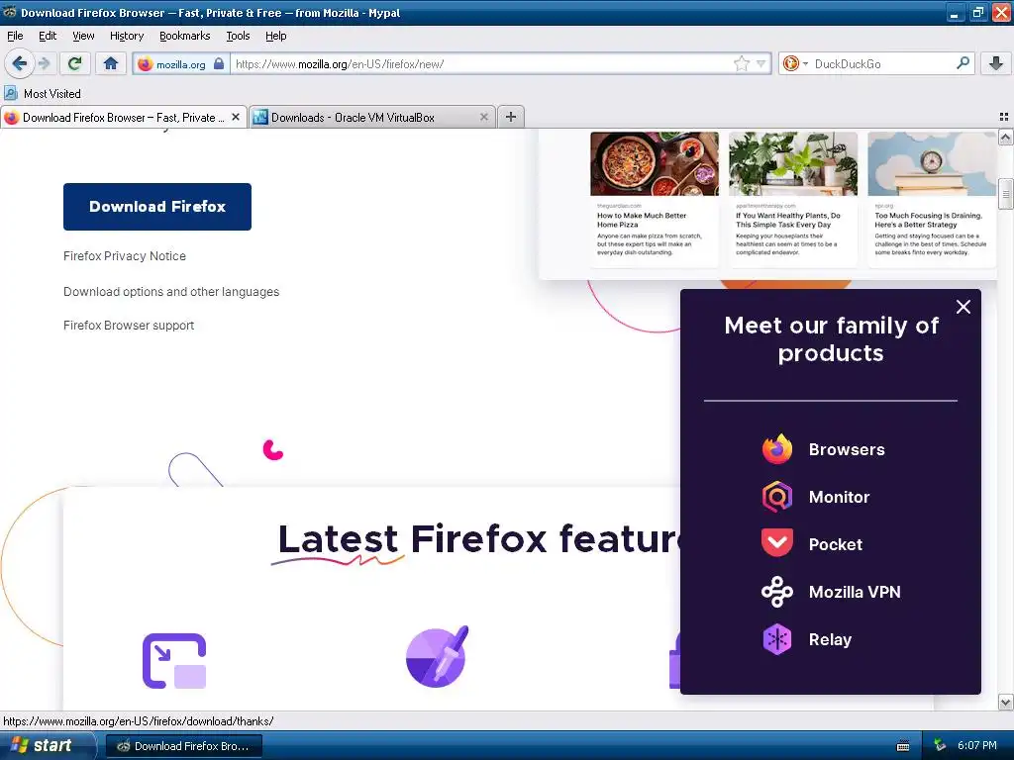Screen dimensions: 1014x760
Task: Open a new tab with plus button
Action: pyautogui.click(x=511, y=117)
